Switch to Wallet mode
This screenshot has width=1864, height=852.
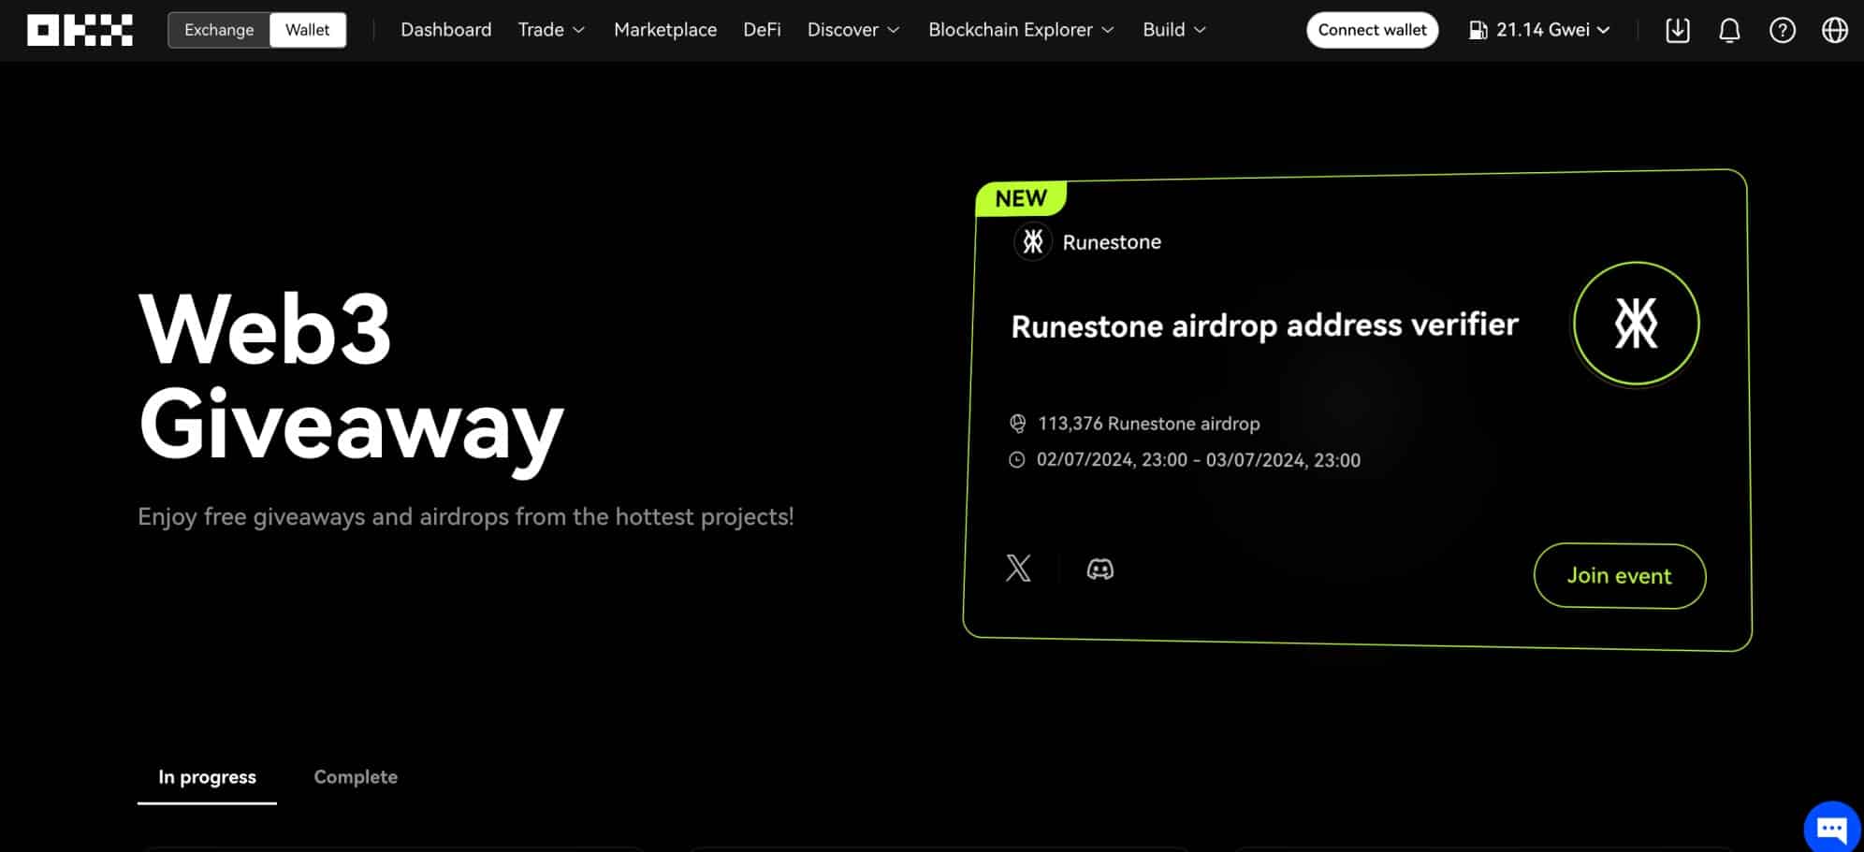coord(307,30)
